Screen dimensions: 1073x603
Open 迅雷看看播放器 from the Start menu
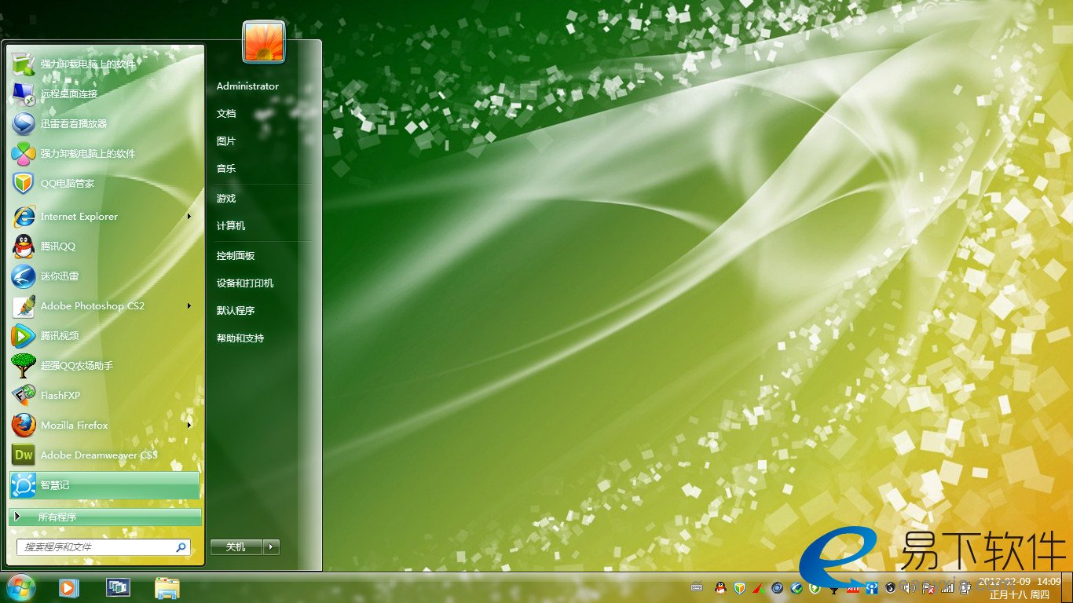click(74, 124)
